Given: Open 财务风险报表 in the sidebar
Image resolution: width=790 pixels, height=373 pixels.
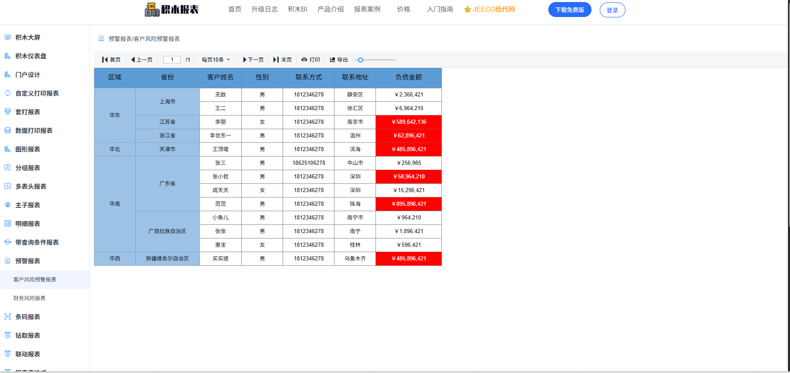Looking at the screenshot, I should point(29,298).
